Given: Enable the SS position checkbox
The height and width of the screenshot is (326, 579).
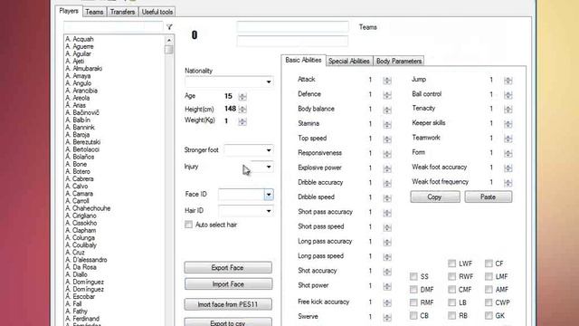Looking at the screenshot, I should (413, 276).
